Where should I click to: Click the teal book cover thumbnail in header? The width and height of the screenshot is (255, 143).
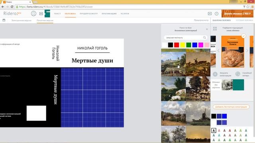click(x=47, y=14)
